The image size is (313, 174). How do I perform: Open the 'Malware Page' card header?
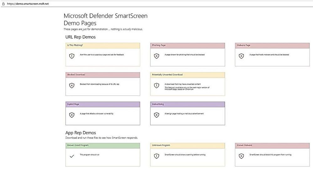[x=272, y=46]
